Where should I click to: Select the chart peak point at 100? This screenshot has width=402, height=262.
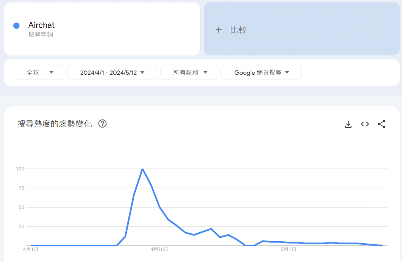click(x=143, y=169)
